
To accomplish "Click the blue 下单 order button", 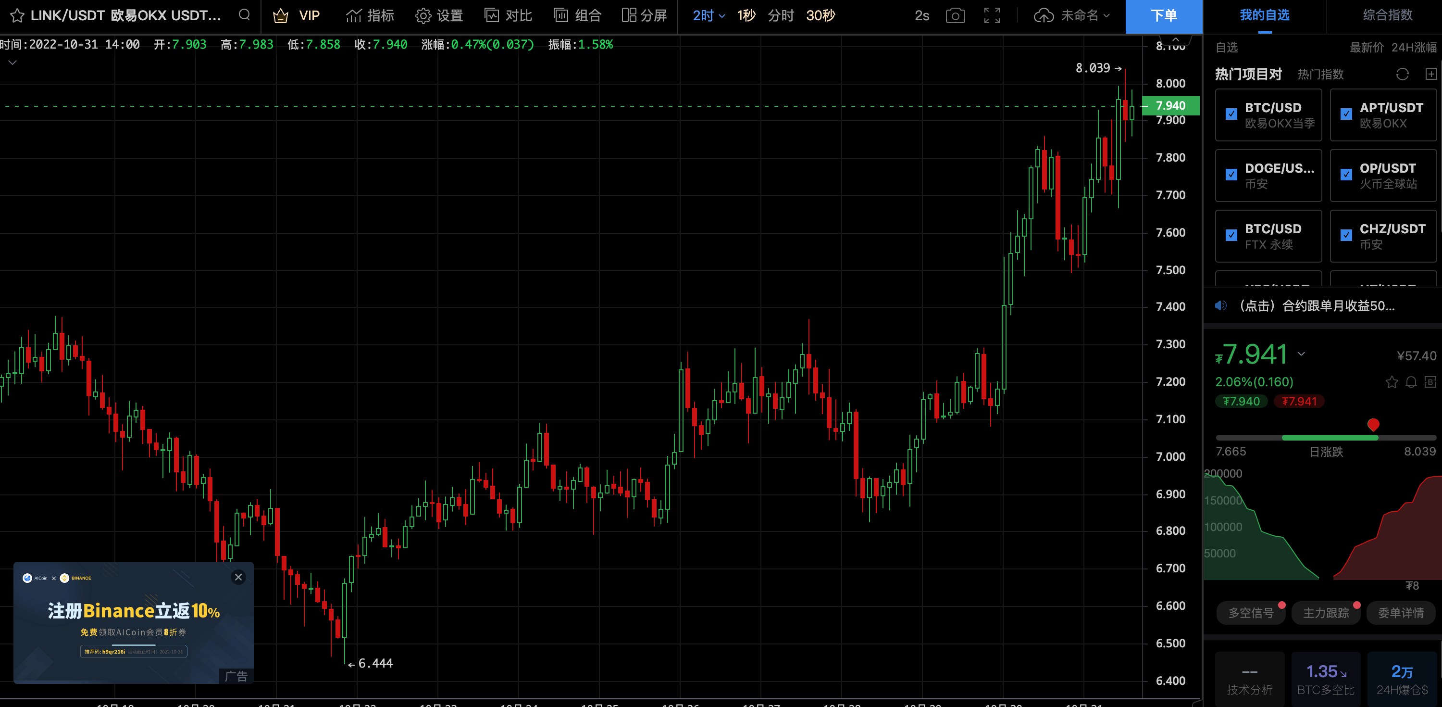I will (1163, 16).
